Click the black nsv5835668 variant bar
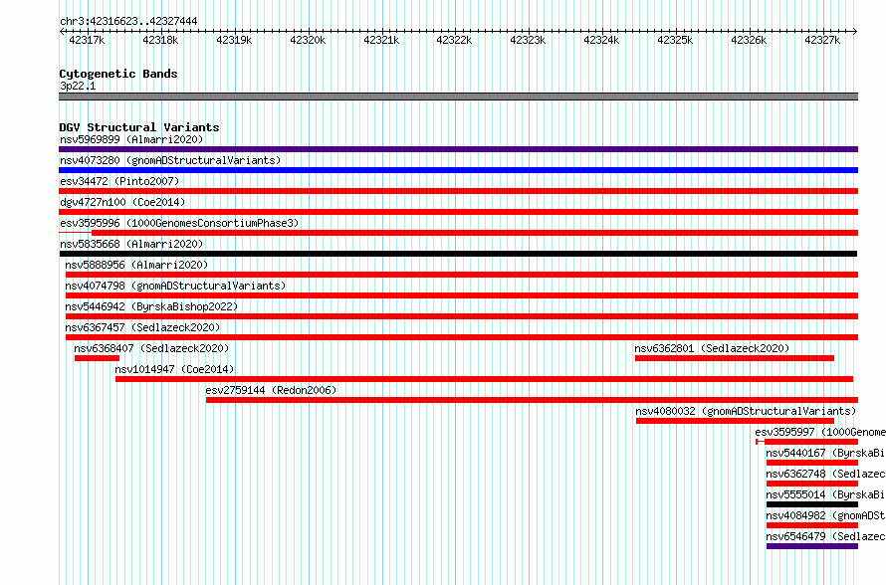The height and width of the screenshot is (585, 886). tap(458, 254)
